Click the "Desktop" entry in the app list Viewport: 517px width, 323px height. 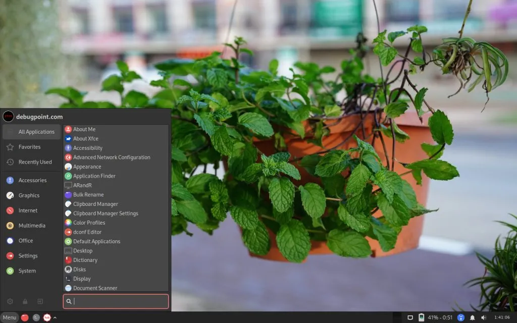point(116,250)
